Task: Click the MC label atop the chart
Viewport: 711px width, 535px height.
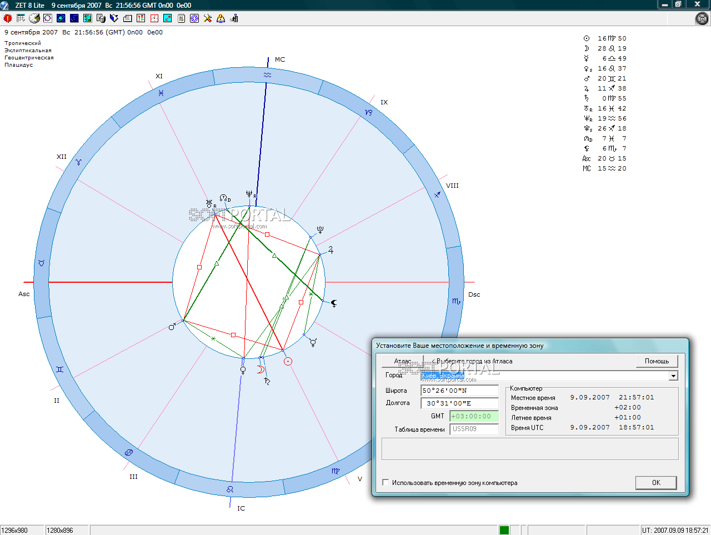Action: (280, 59)
